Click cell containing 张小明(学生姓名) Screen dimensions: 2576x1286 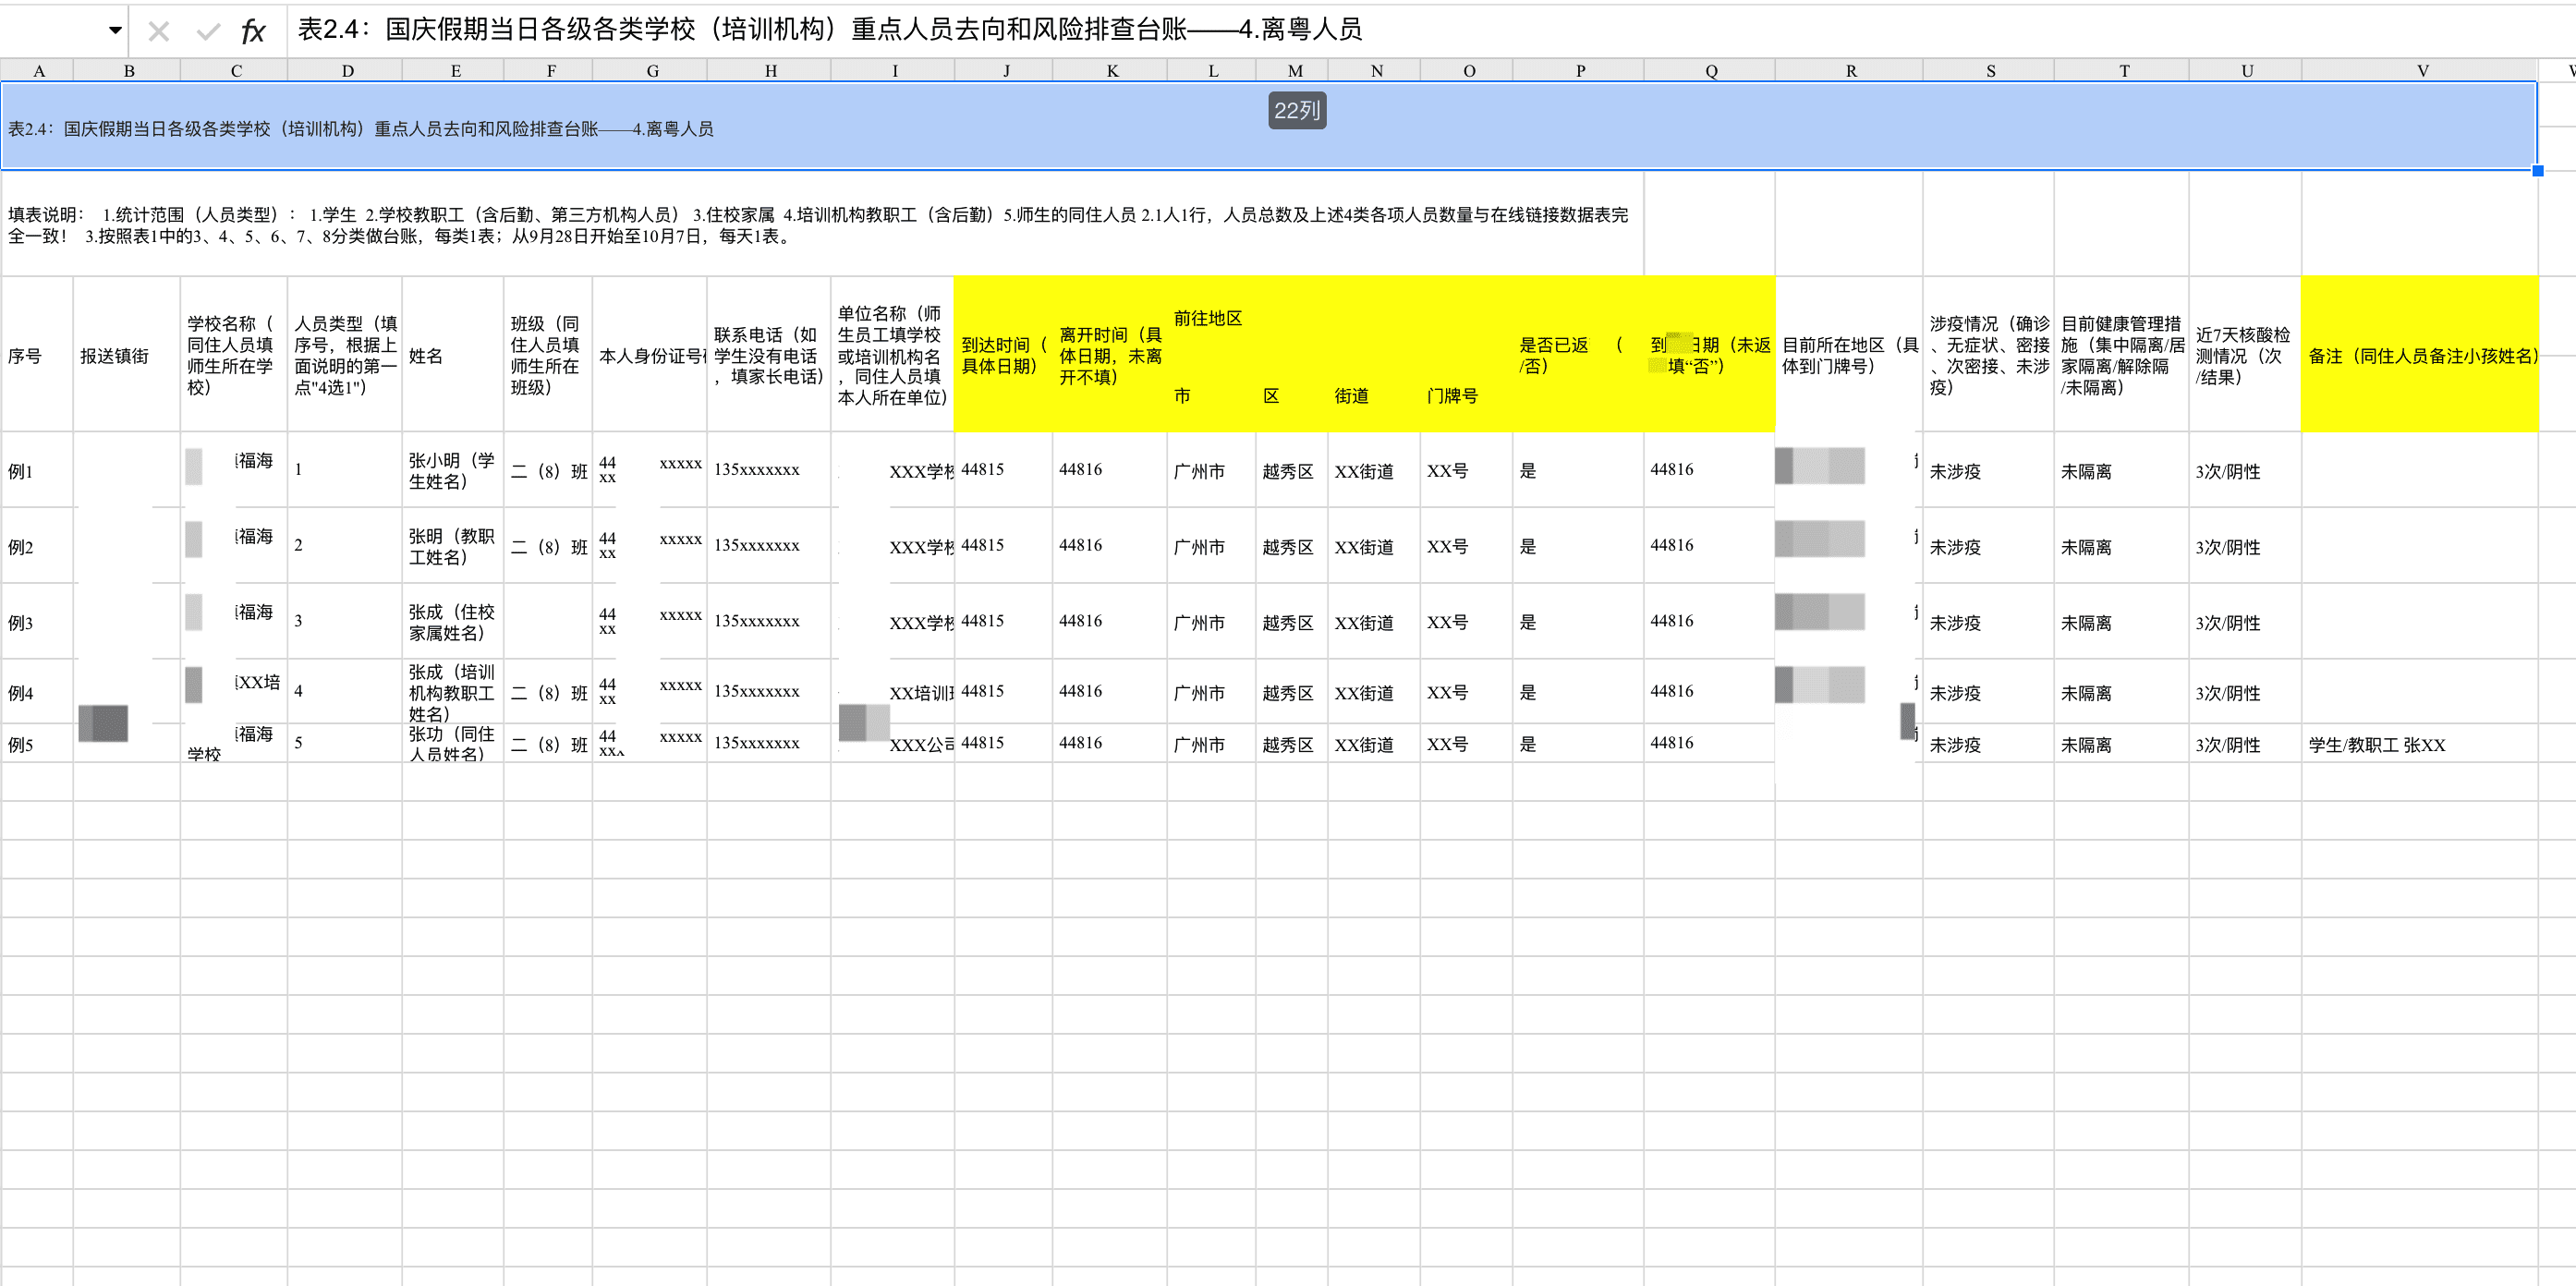coord(452,471)
